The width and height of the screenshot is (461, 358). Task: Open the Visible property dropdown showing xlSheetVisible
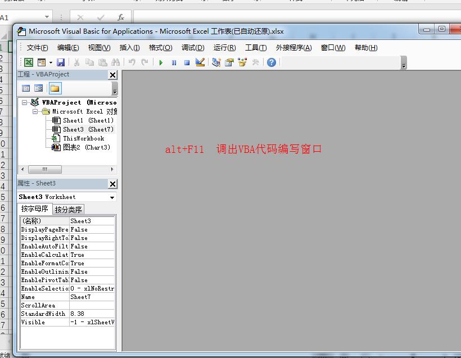93,322
